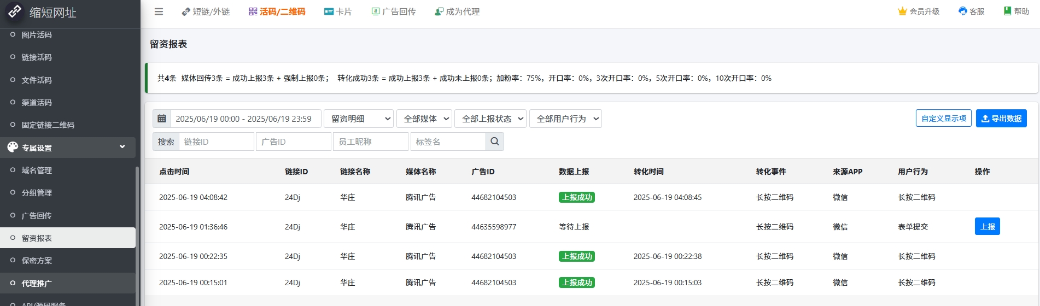The width and height of the screenshot is (1040, 306).
Task: Click the 专属设置 palette icon
Action: coord(13,148)
